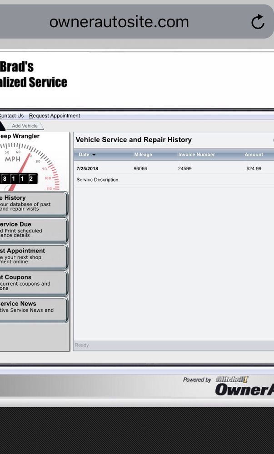Tap the ownerautosite.com address bar
The image size is (274, 454).
(x=119, y=22)
